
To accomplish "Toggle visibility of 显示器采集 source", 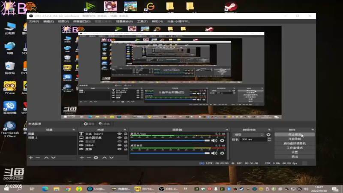I will 120,138.
